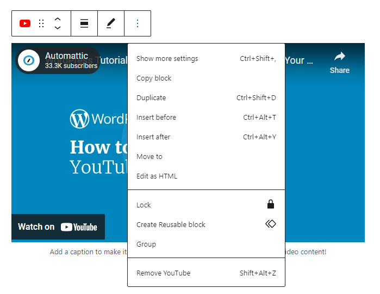This screenshot has height=294, width=380.
Task: Toggle the three-dot block options button
Action: (138, 23)
